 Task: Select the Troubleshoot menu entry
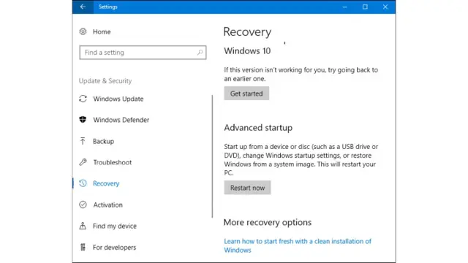pyautogui.click(x=112, y=162)
